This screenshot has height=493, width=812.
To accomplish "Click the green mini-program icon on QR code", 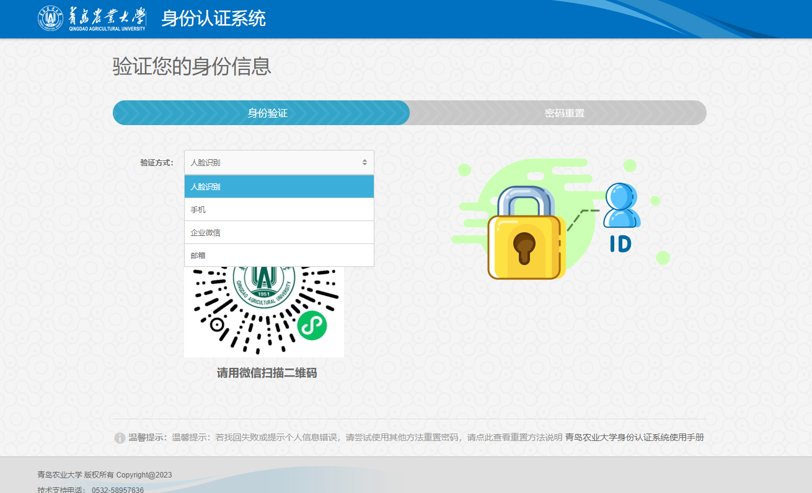I will (312, 325).
